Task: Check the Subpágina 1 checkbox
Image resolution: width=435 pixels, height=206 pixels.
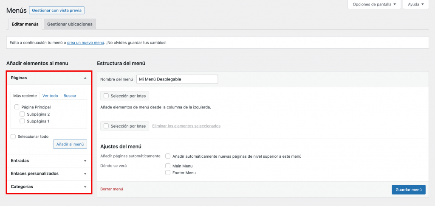Action: 23,121
